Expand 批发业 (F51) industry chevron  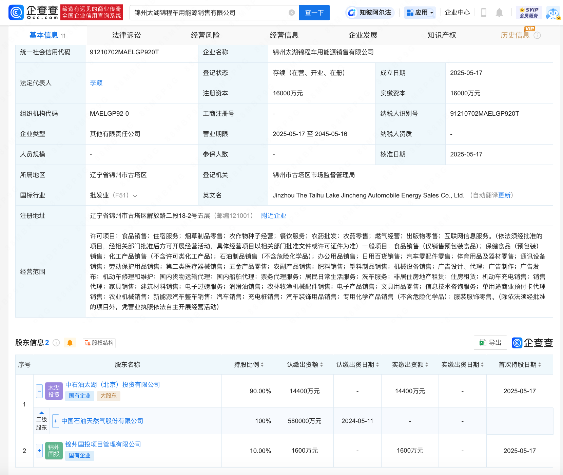coord(135,196)
